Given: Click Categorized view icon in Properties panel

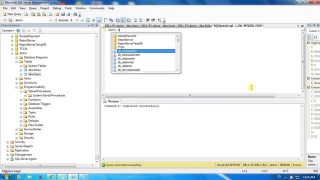Looking at the screenshot, I should click(x=310, y=37).
